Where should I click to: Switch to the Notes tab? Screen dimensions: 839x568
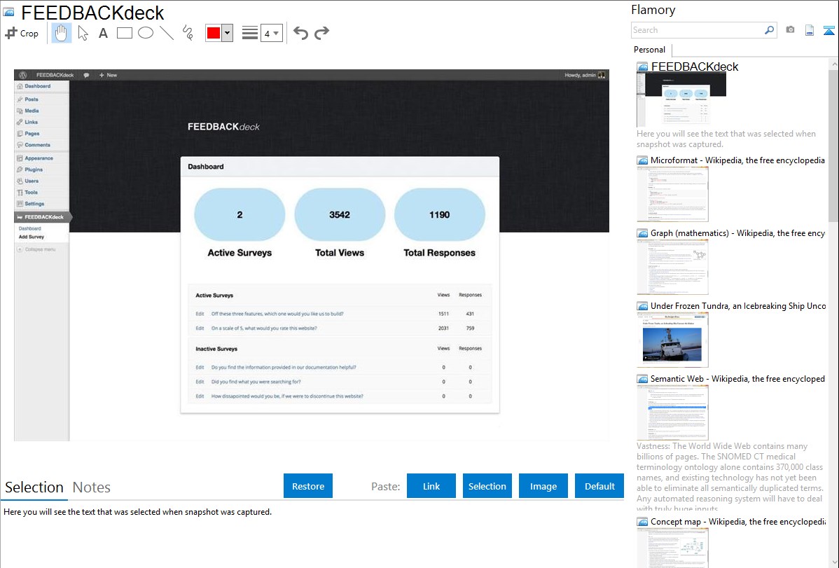pyautogui.click(x=92, y=487)
